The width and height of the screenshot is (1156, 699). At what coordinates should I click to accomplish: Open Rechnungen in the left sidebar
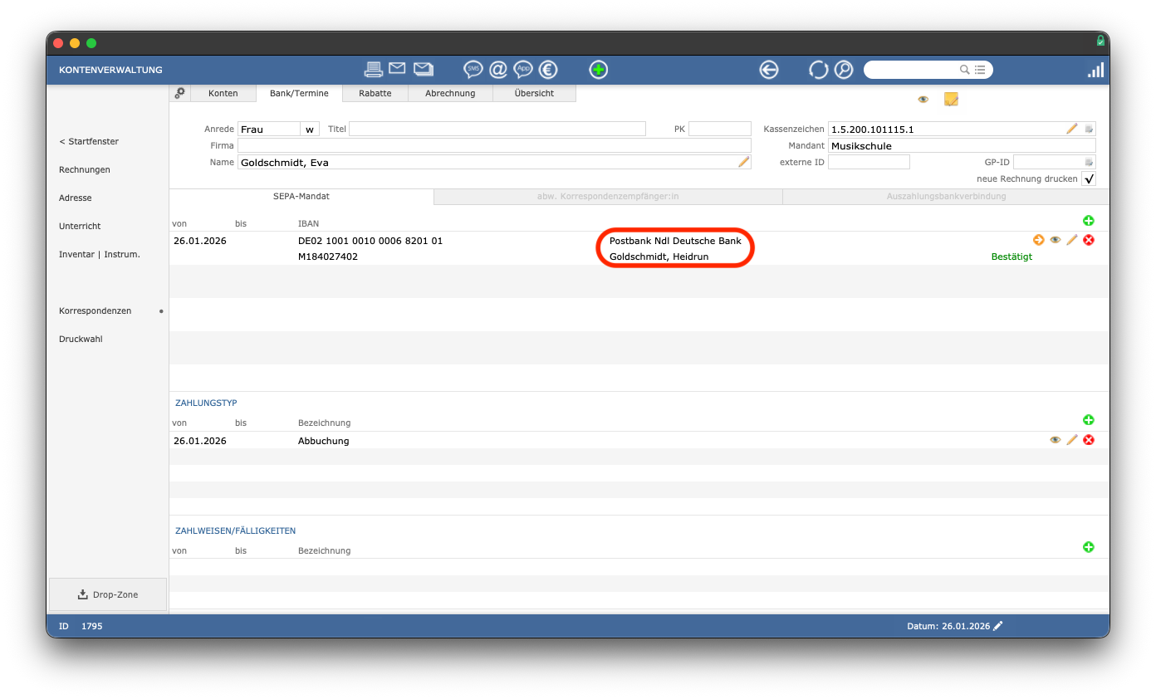click(x=85, y=169)
